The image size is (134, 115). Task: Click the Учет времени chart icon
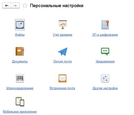click(x=63, y=25)
